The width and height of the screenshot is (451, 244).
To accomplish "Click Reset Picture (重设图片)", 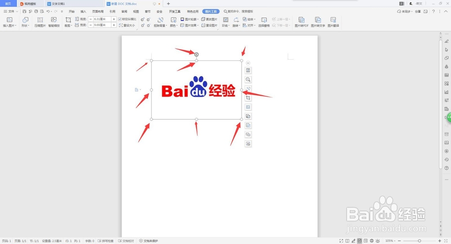I will [209, 25].
